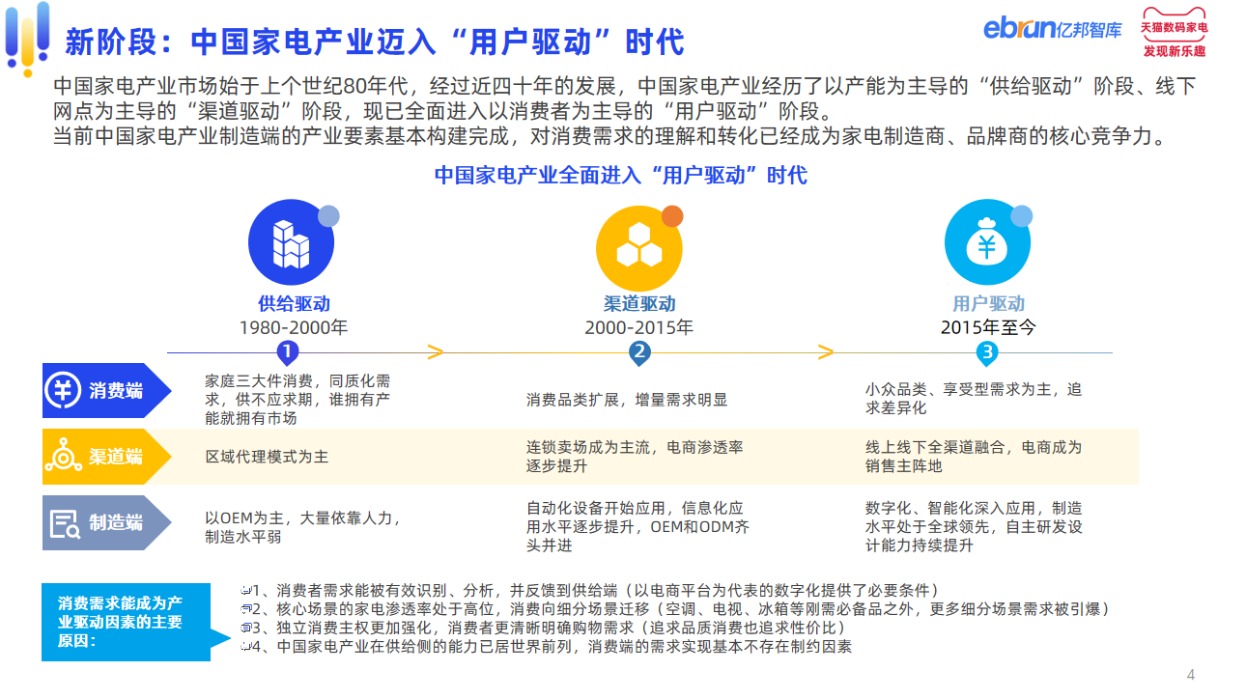Click the 2015年至今 date label
Viewport: 1246px width, 699px height.
click(x=988, y=328)
